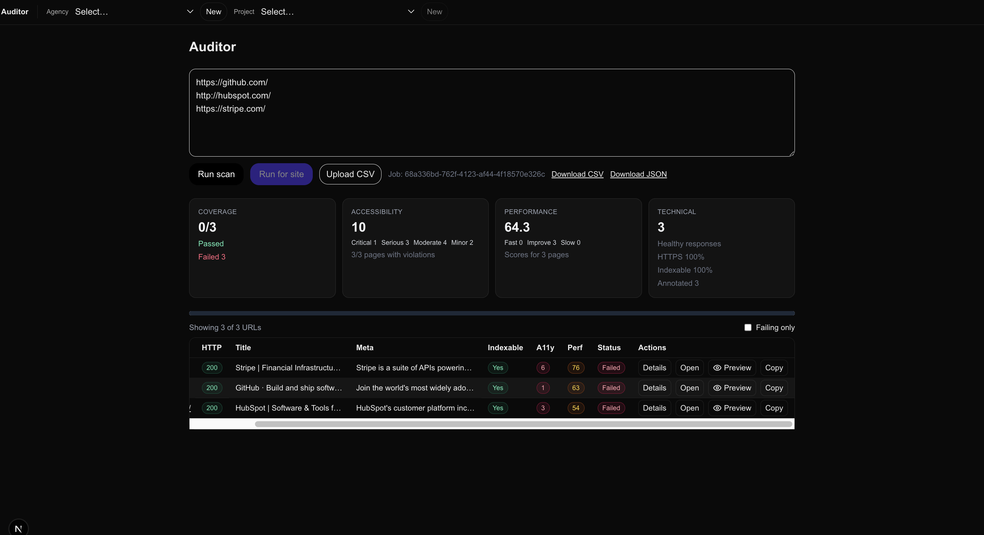Click eye Preview icon for GitHub row
Viewport: 984px width, 535px height.
717,388
